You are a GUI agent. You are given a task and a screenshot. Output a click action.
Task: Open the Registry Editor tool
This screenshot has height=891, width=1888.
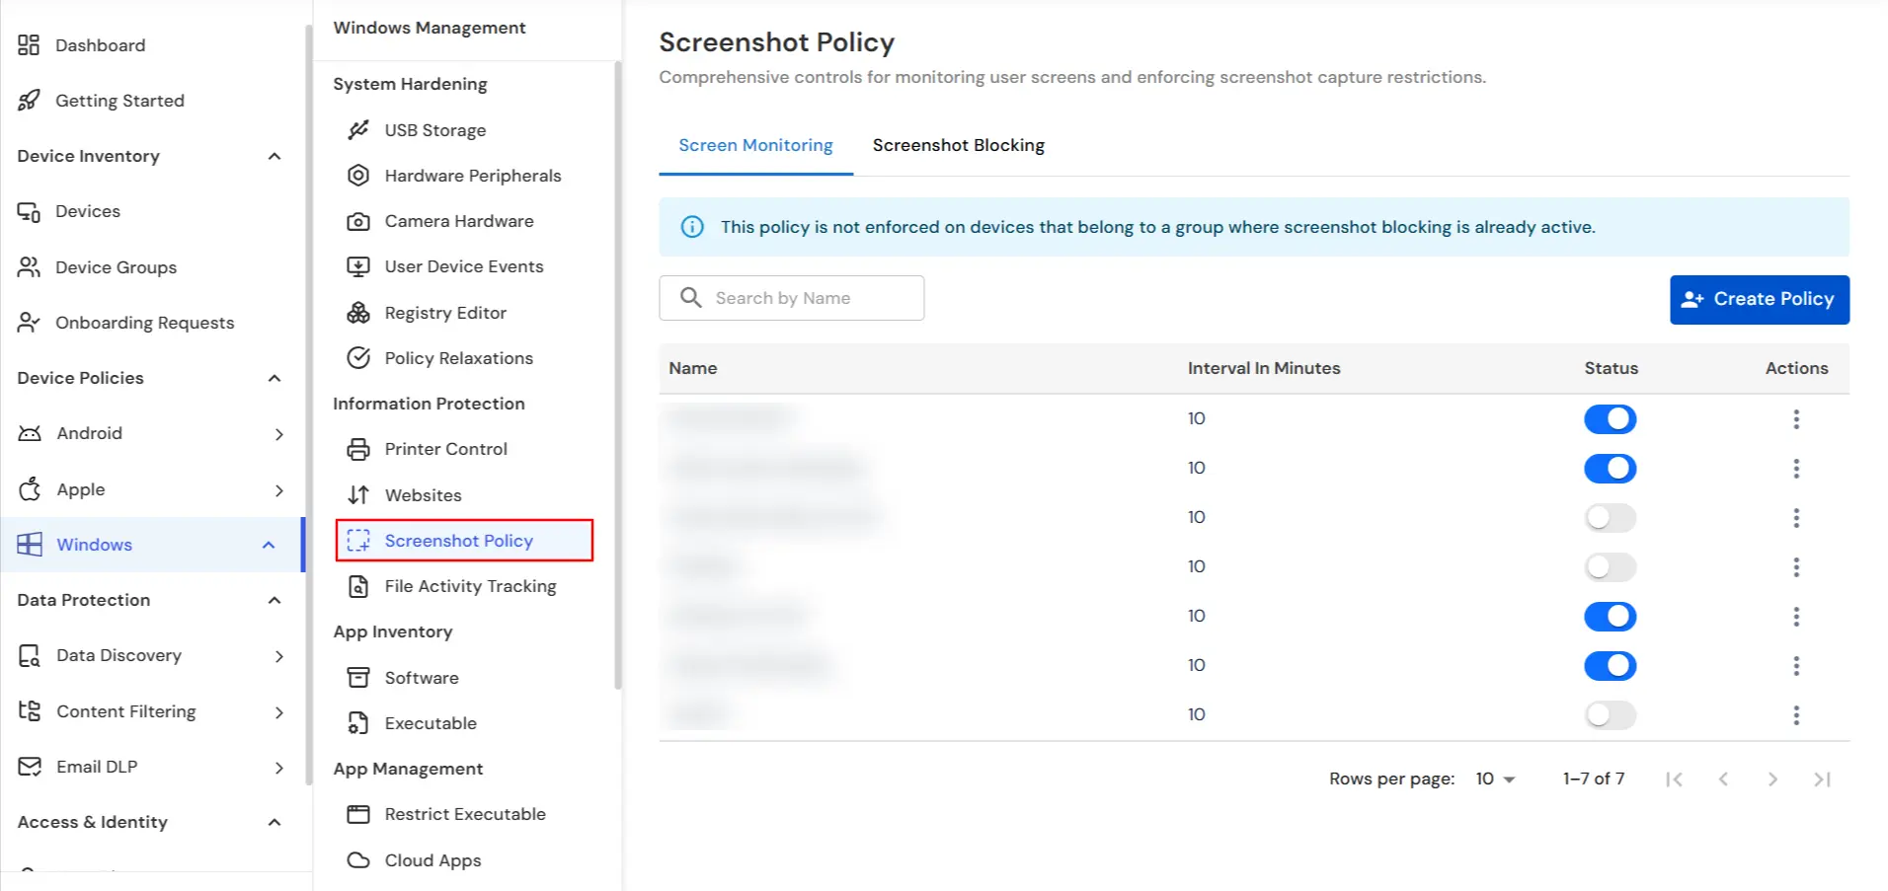tap(445, 312)
